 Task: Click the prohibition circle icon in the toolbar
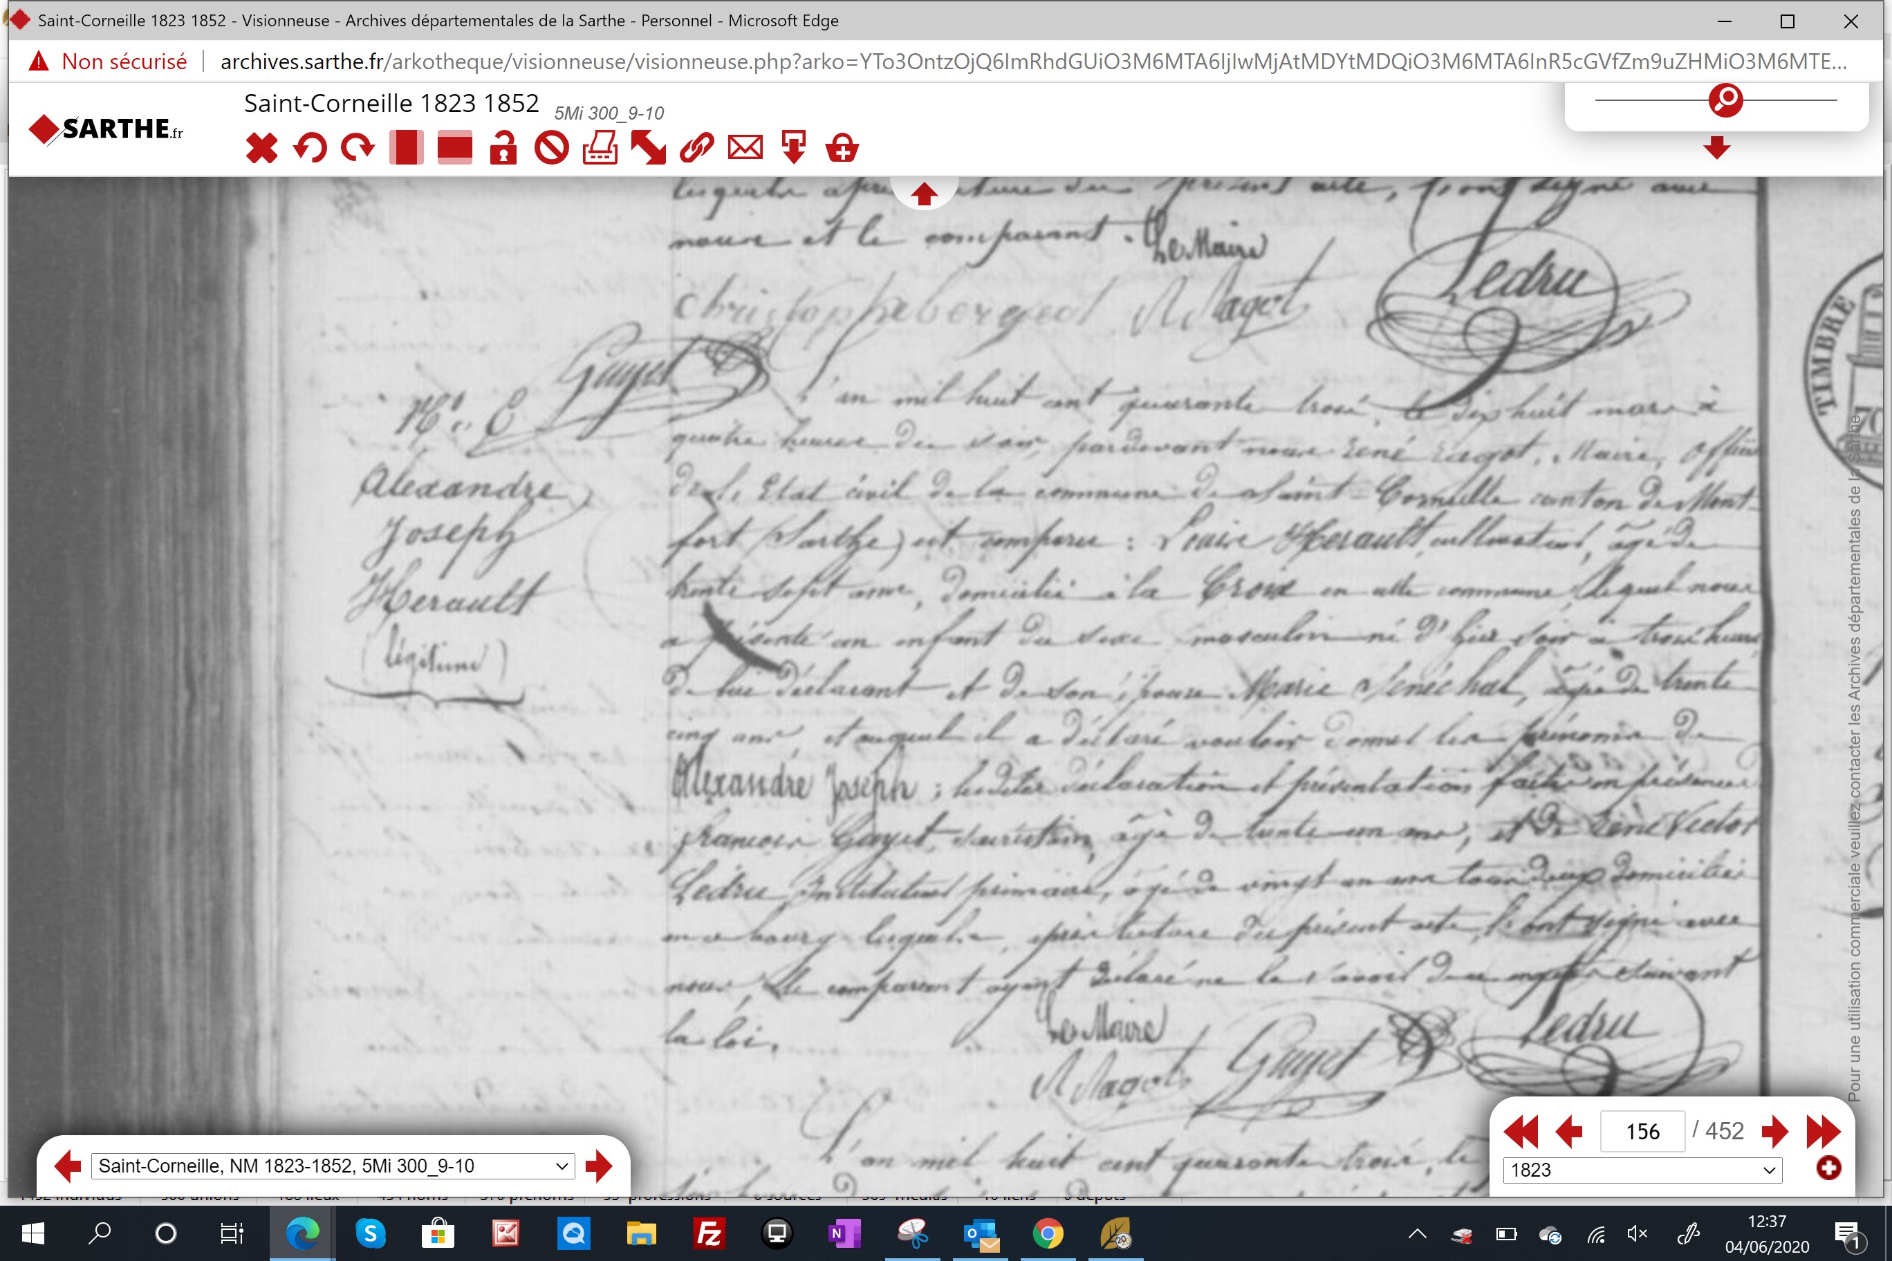click(x=552, y=148)
